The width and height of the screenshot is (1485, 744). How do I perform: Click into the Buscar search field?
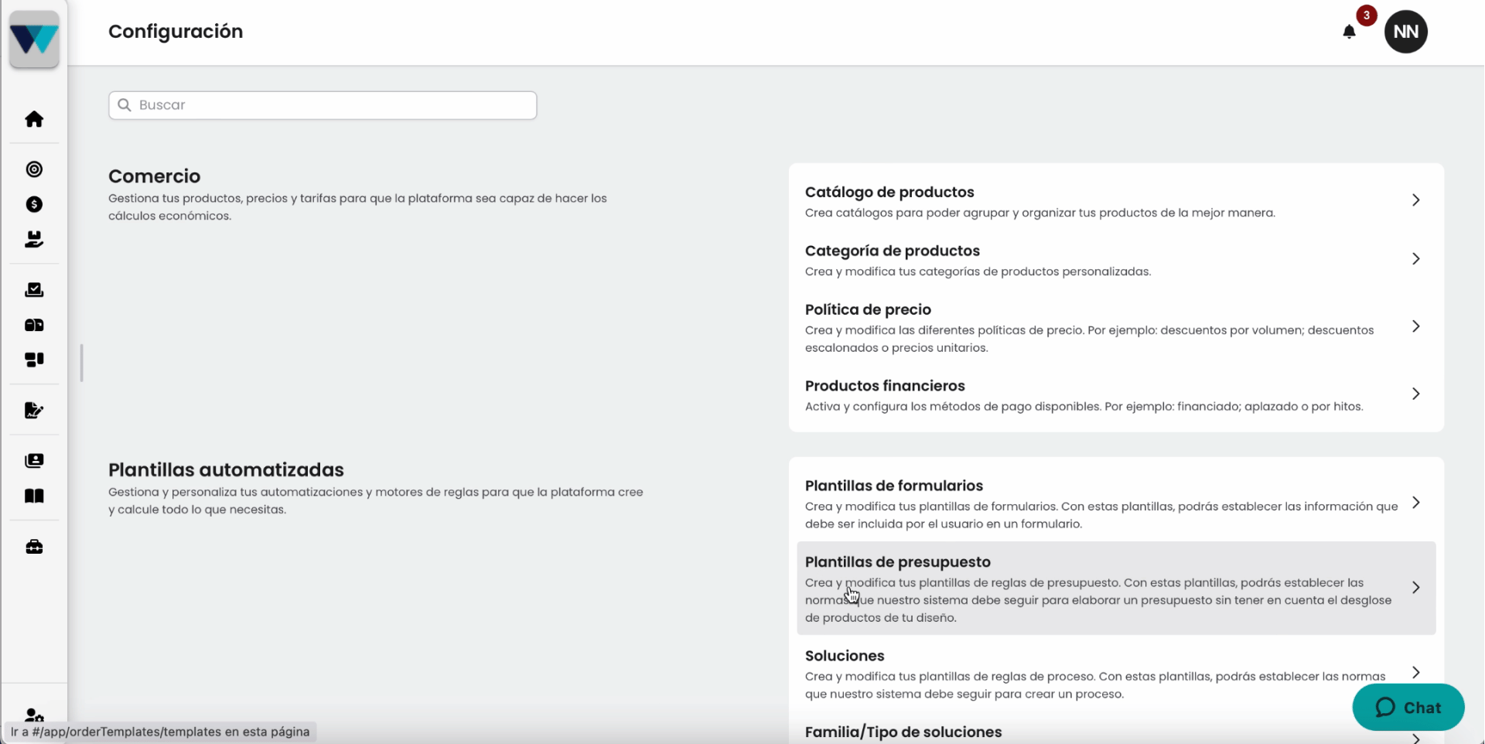[x=323, y=105]
